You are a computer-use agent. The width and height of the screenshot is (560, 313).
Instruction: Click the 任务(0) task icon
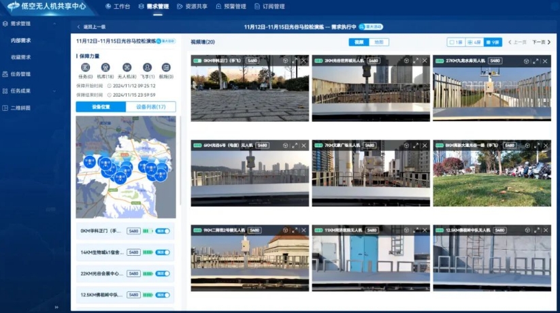point(86,67)
